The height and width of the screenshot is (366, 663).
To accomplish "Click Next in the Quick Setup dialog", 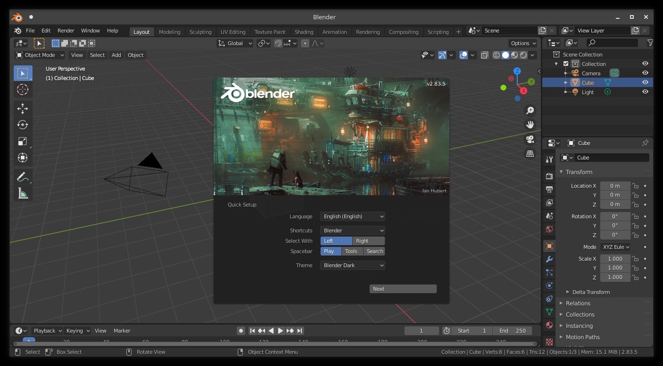I will 402,288.
